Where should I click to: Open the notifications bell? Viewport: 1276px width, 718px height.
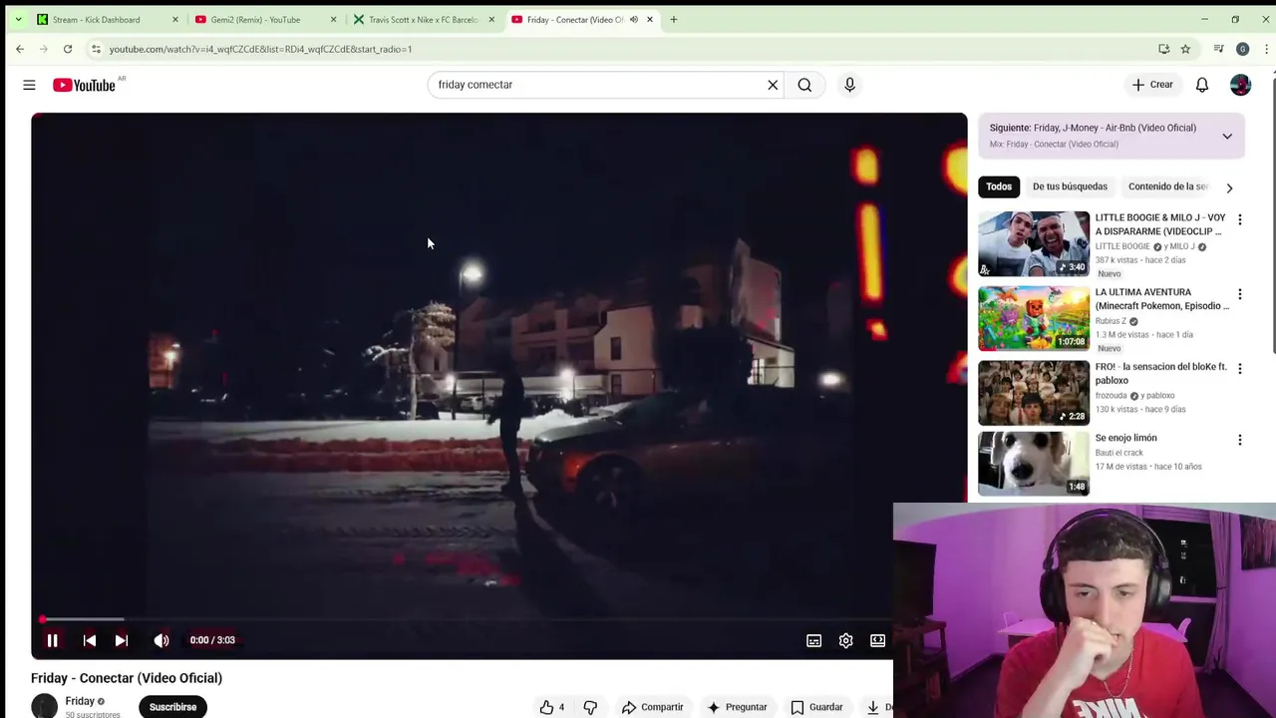(1202, 85)
